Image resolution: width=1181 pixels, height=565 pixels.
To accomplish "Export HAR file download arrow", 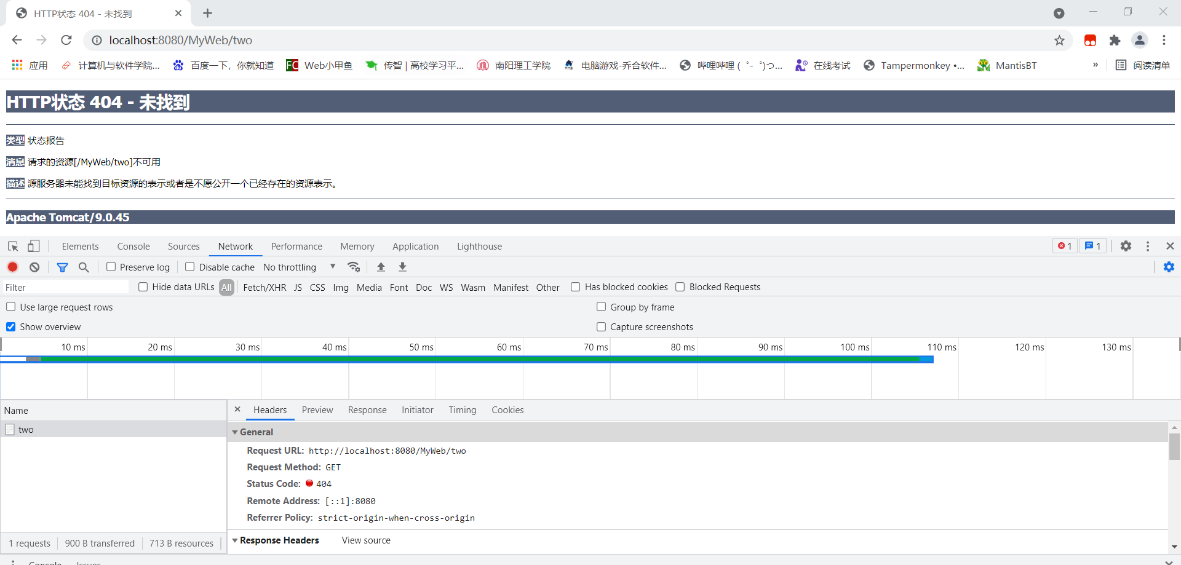I will click(402, 267).
